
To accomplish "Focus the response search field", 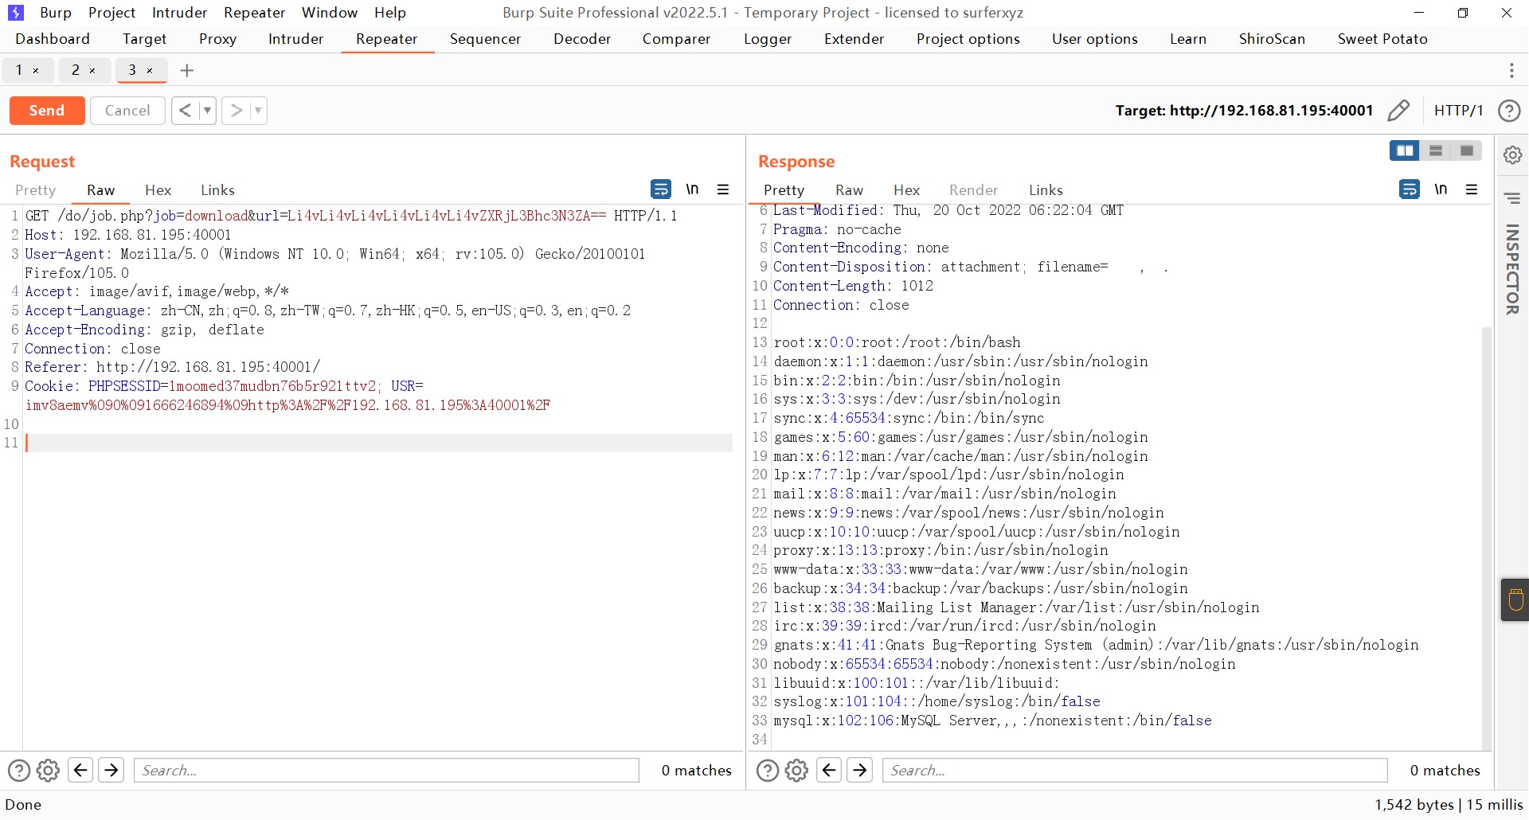I will click(x=1135, y=771).
